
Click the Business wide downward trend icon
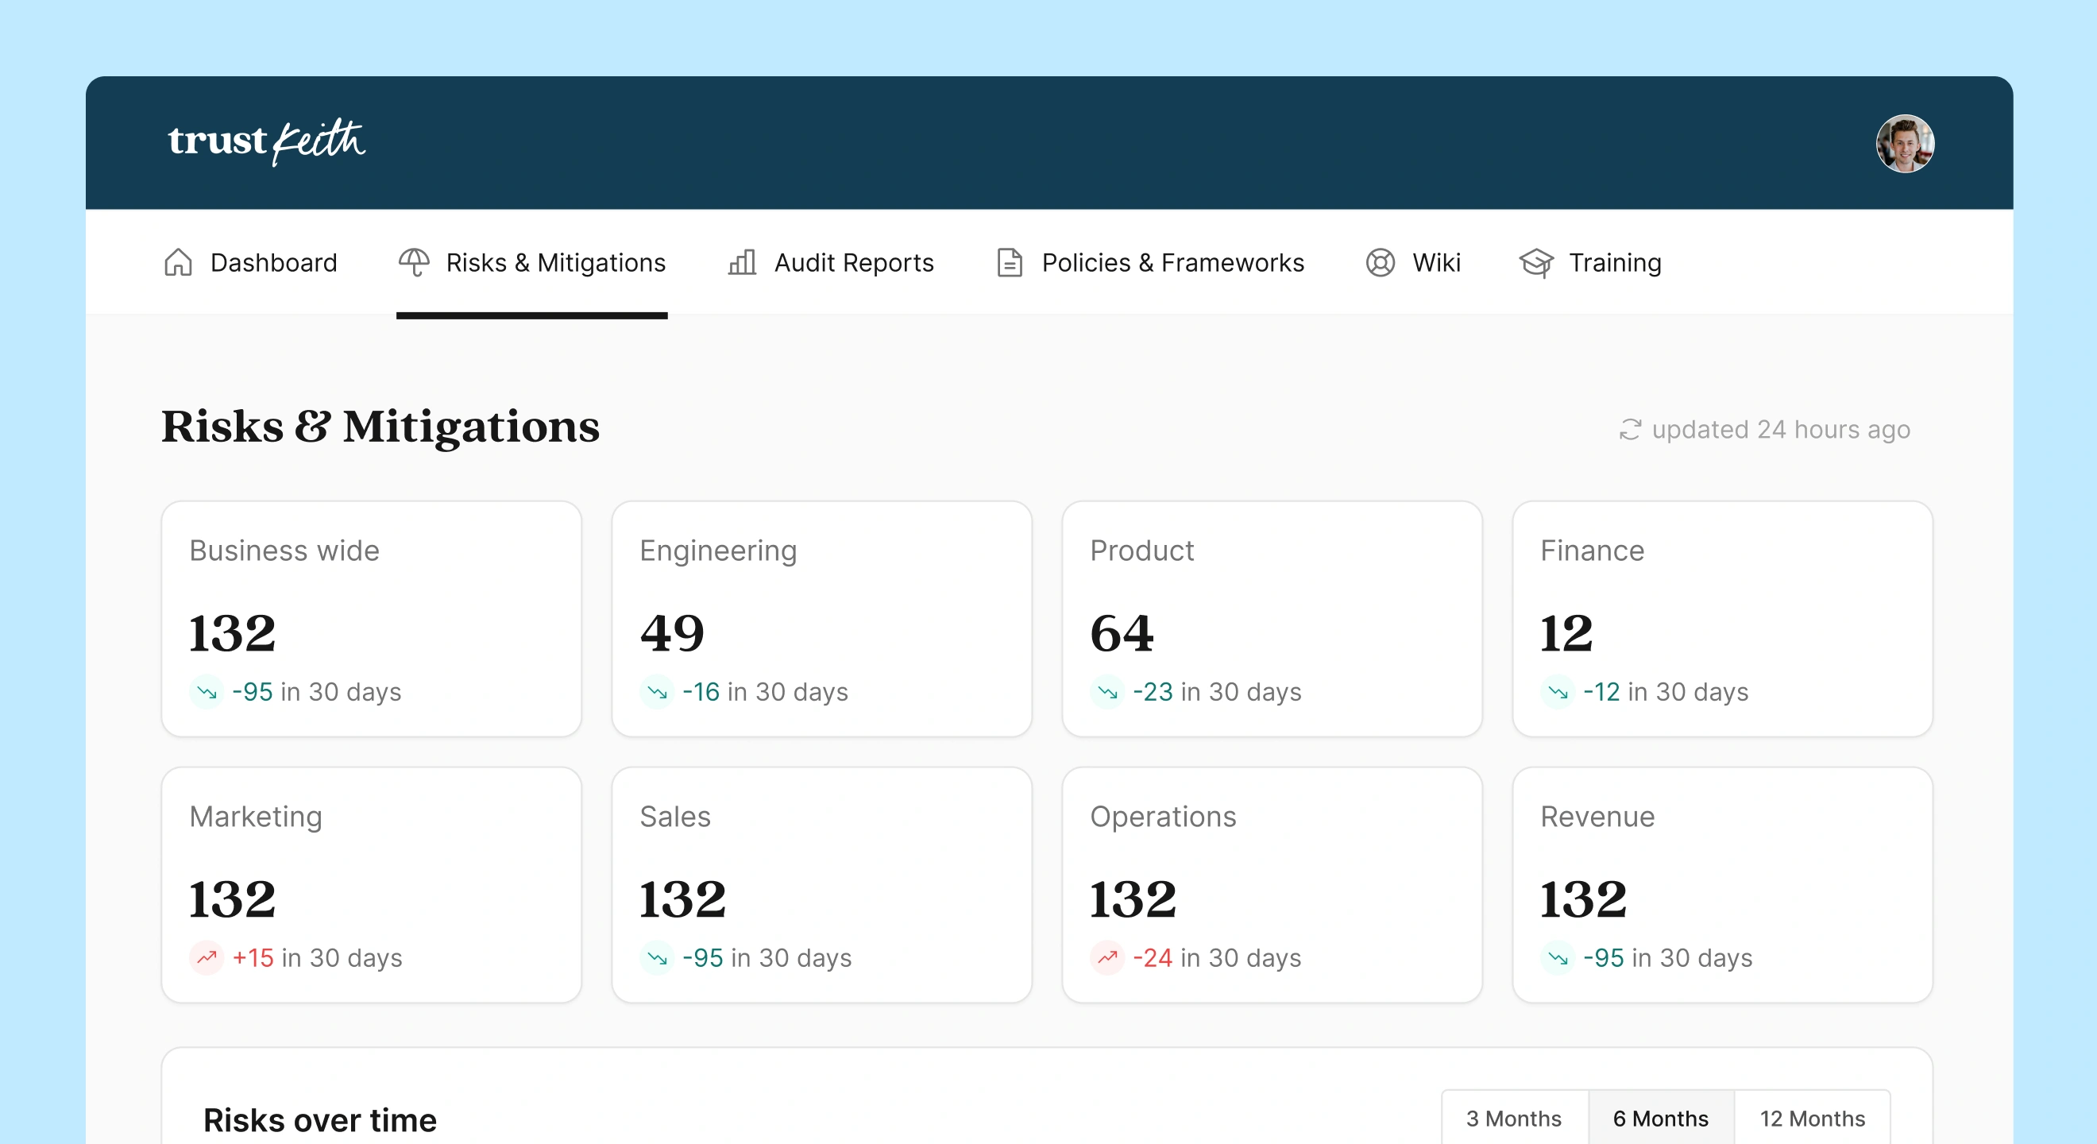(x=207, y=691)
